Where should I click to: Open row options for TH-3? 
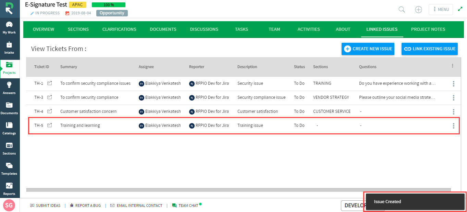[454, 98]
